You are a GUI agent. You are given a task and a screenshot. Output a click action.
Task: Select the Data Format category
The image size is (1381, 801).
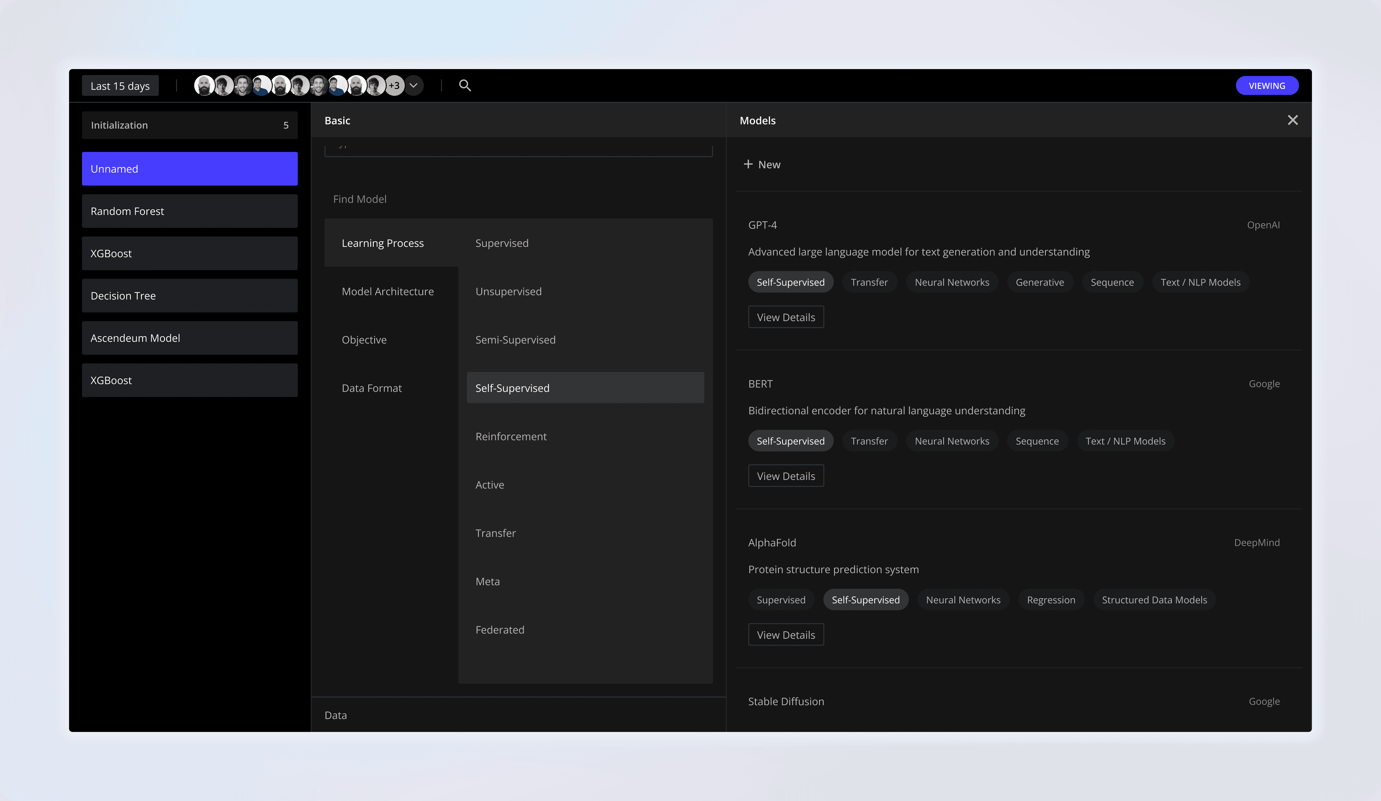(371, 388)
